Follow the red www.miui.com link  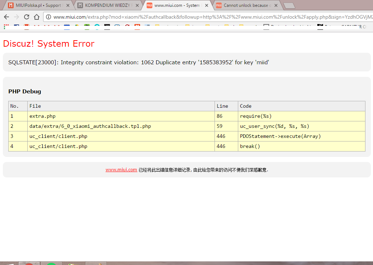(121, 170)
